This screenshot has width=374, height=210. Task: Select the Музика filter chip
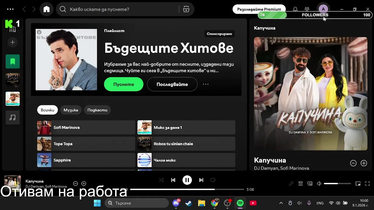71,110
